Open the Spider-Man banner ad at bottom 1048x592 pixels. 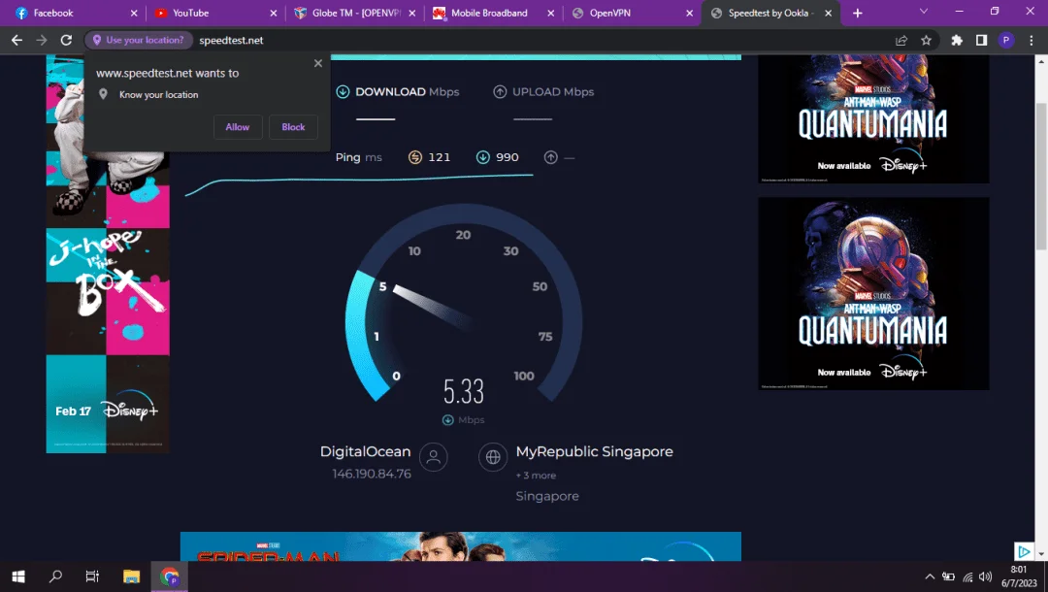[461, 546]
